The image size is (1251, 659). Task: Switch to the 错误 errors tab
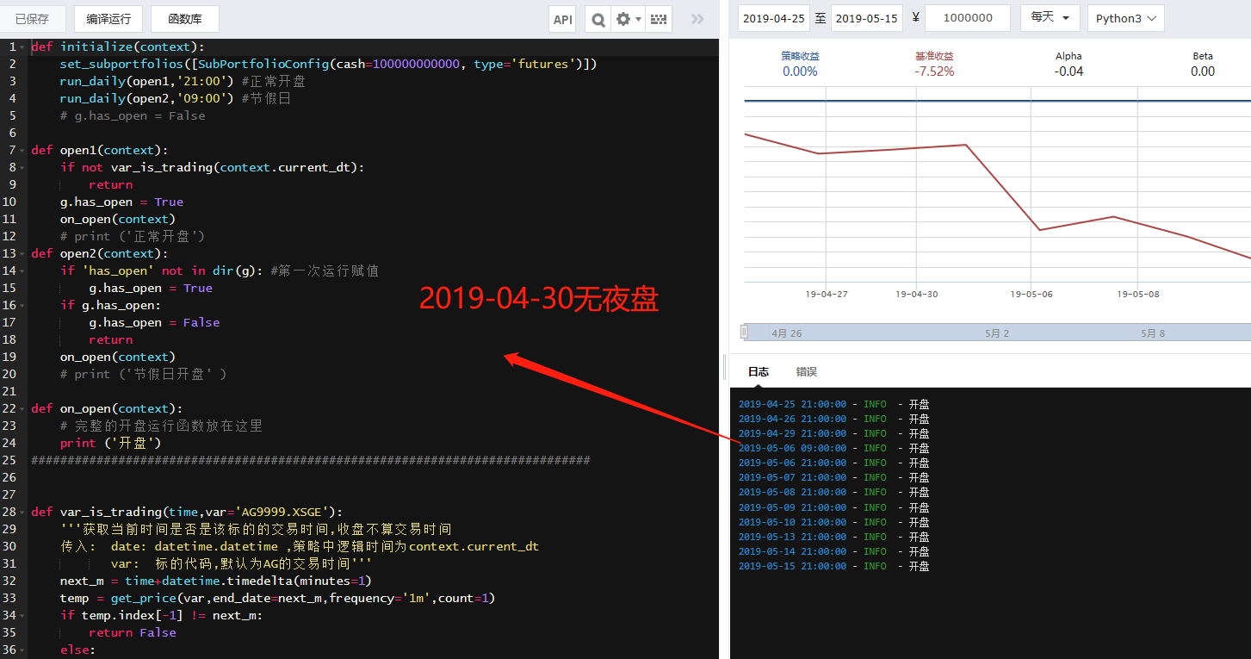806,372
